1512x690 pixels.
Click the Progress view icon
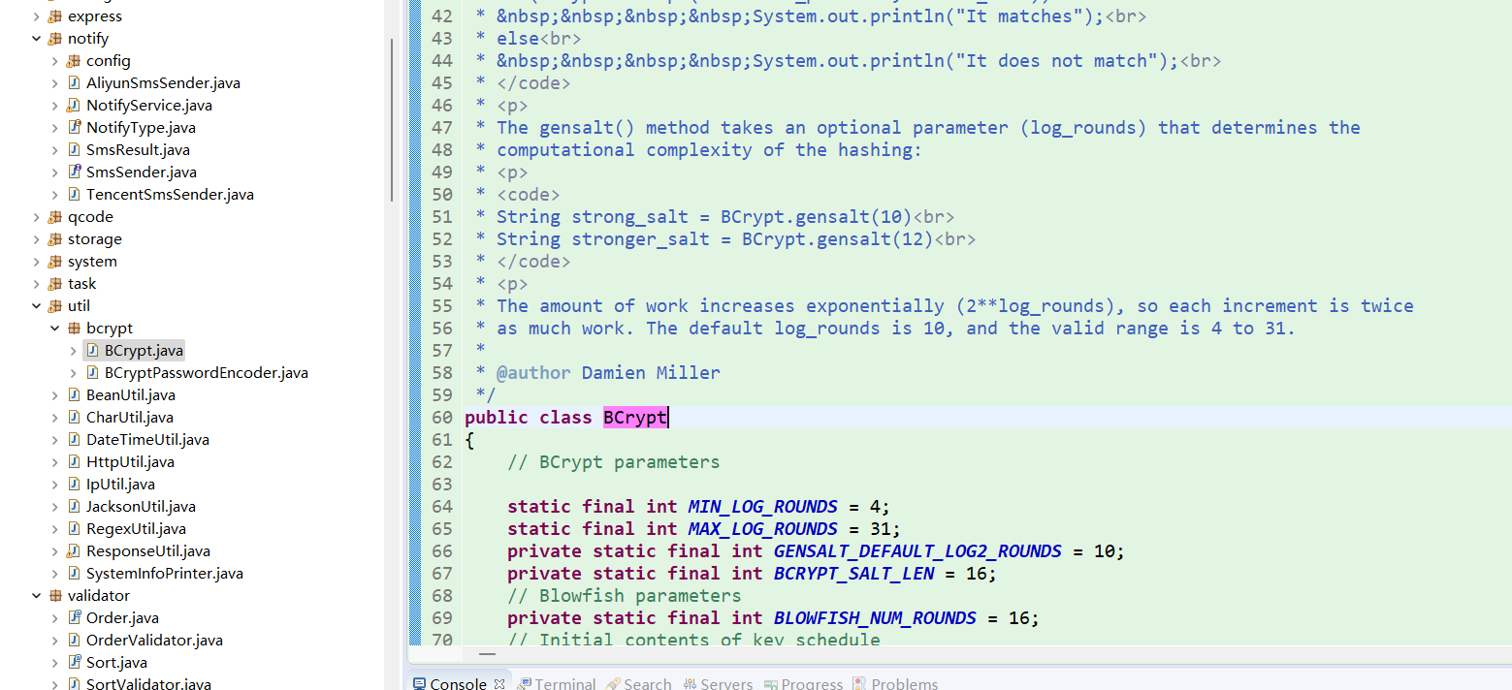pyautogui.click(x=772, y=683)
